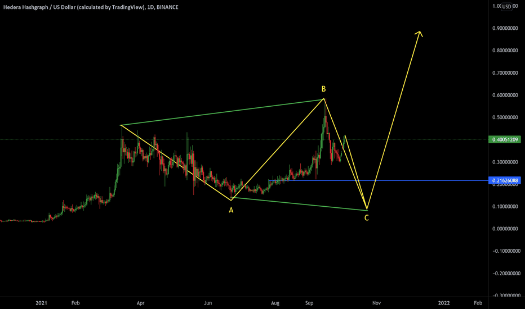Click the 0.70000000 price axis value
This screenshot has height=309, width=525.
tap(505, 73)
